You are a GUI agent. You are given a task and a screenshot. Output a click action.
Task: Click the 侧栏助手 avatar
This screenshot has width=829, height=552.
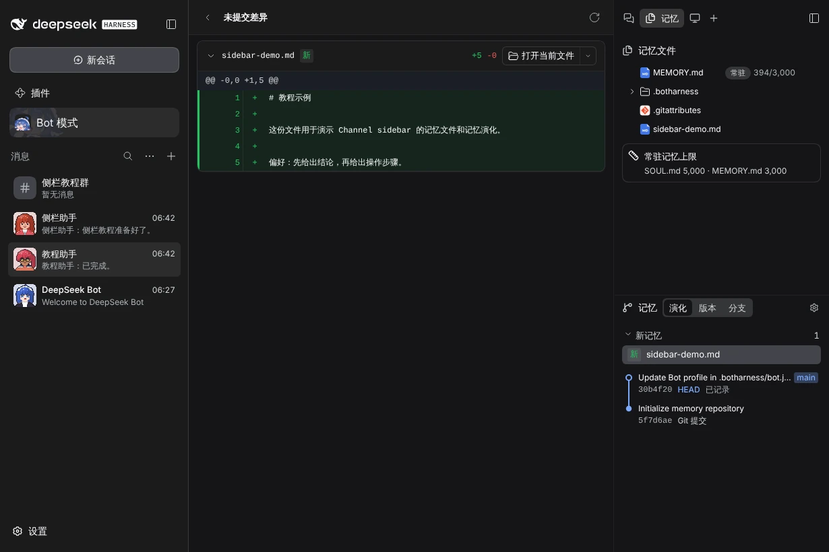pyautogui.click(x=25, y=223)
